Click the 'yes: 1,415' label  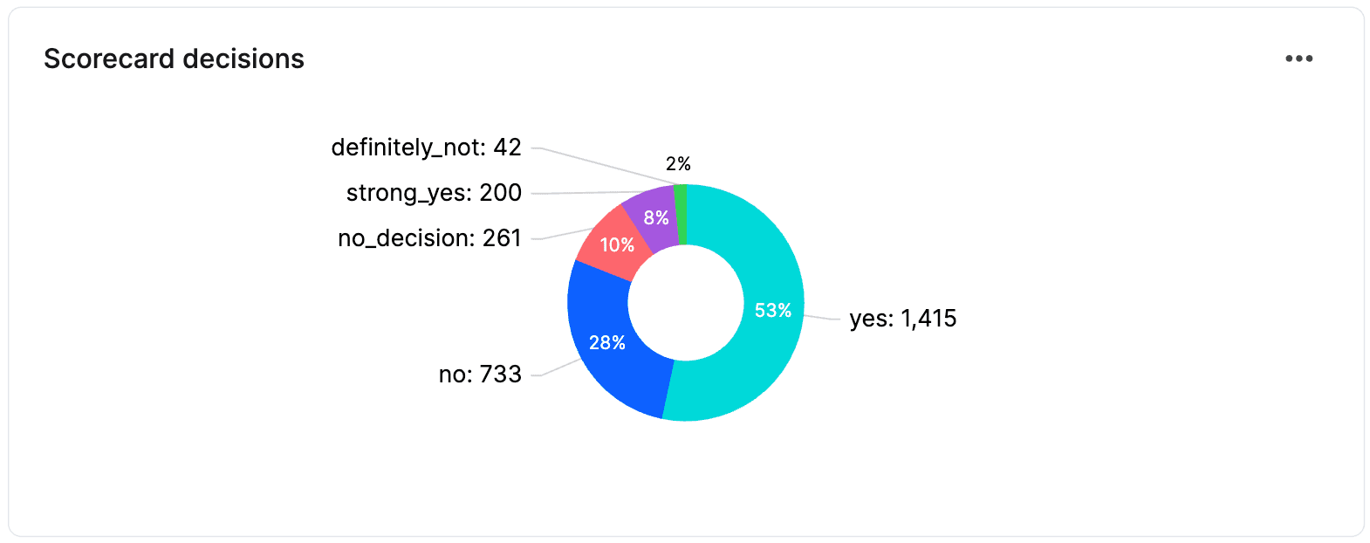pos(902,319)
